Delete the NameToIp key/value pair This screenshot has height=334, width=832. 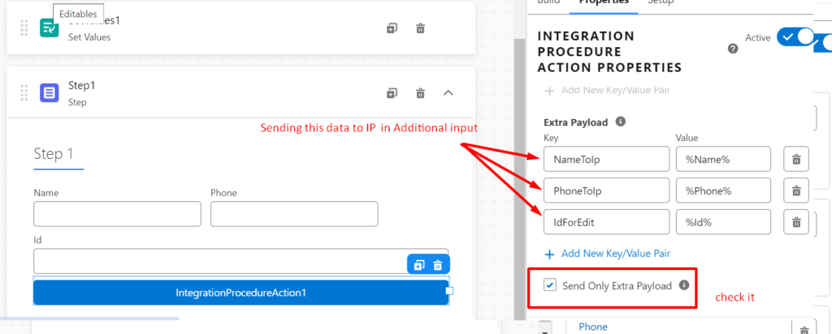pos(796,159)
